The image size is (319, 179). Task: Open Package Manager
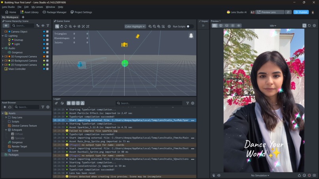tap(55, 12)
